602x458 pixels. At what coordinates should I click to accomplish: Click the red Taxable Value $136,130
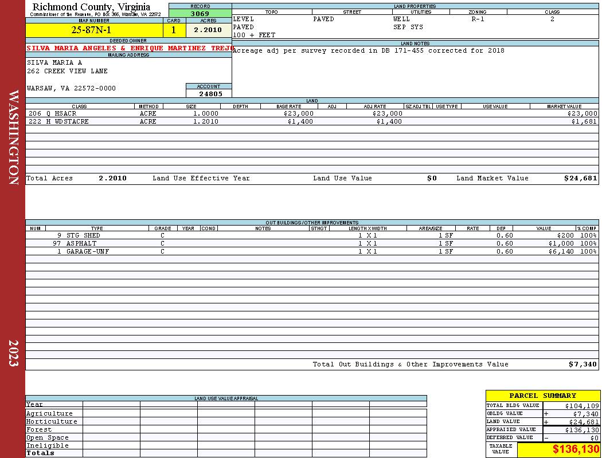576,449
